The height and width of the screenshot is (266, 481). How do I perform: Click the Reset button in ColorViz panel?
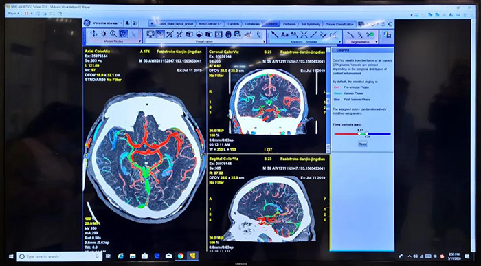coord(363,144)
